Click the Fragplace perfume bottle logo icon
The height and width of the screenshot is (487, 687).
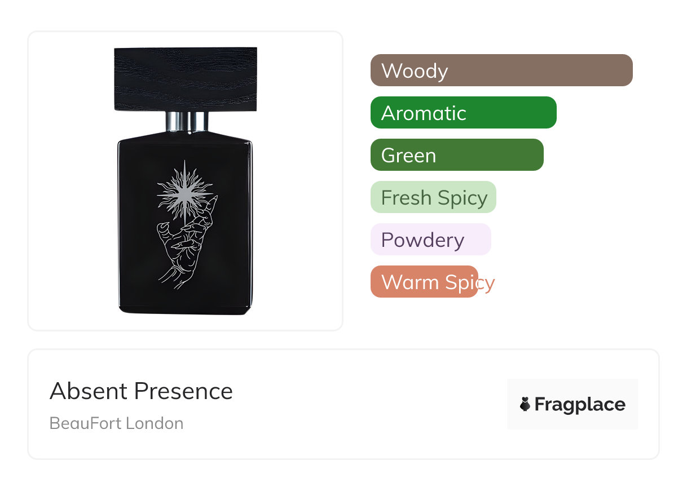coord(525,404)
